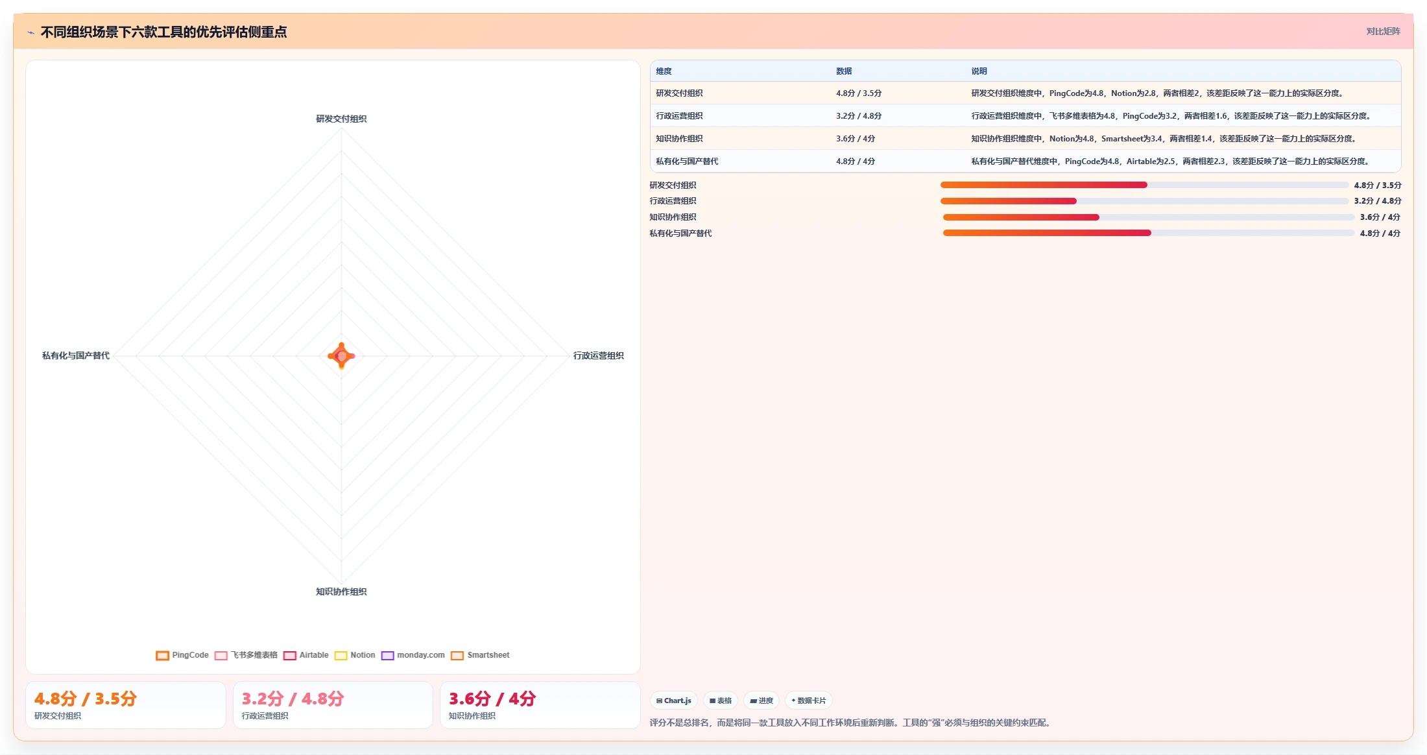Click the description mentioning Notion为2.8
This screenshot has height=755, width=1427.
[1158, 93]
